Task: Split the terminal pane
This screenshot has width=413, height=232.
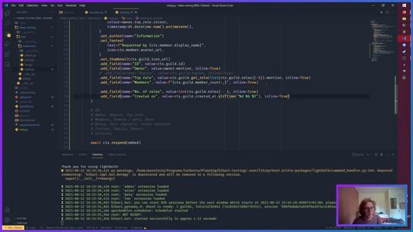Action: click(376, 155)
